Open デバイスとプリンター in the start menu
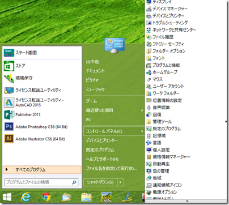229x205 pixels. (101, 140)
